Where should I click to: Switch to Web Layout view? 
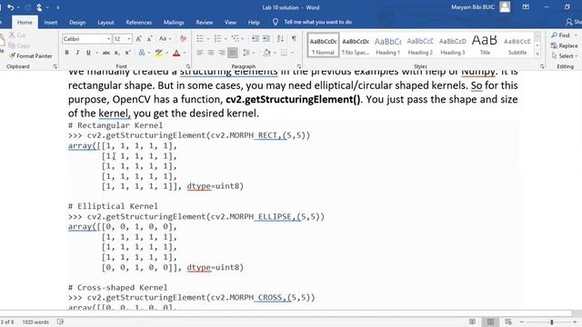[508, 322]
